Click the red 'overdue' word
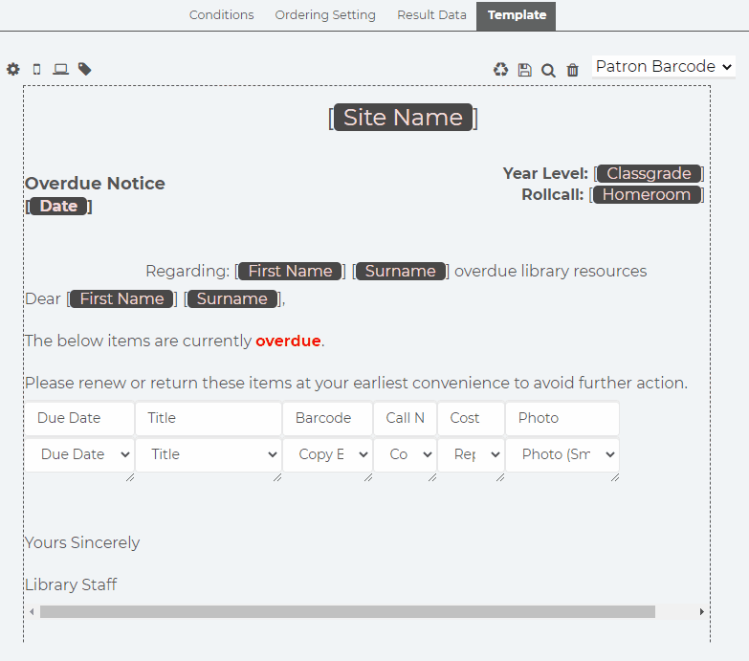This screenshot has height=661, width=749. click(288, 341)
